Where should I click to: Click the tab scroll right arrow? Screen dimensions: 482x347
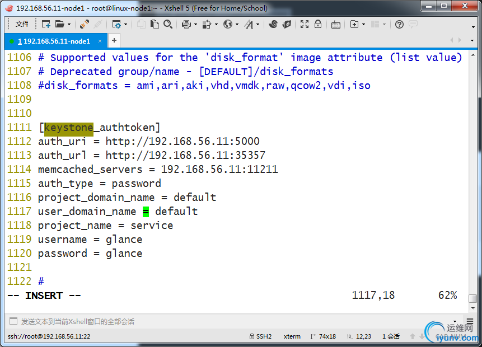(460, 40)
